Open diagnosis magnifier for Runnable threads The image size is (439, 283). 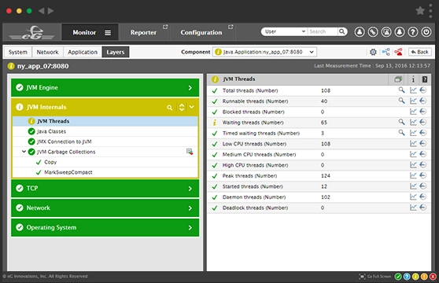pyautogui.click(x=401, y=101)
